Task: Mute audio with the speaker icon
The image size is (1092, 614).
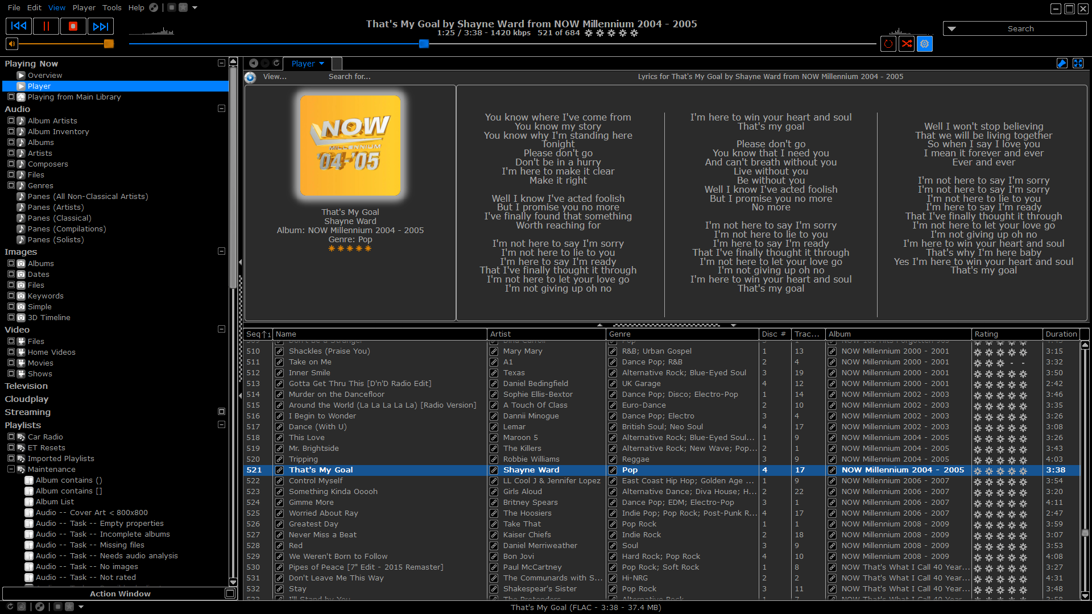Action: click(x=12, y=44)
